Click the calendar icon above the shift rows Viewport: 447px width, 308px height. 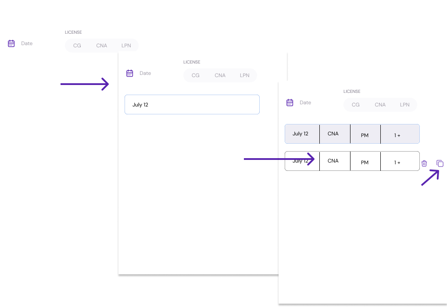pyautogui.click(x=290, y=103)
